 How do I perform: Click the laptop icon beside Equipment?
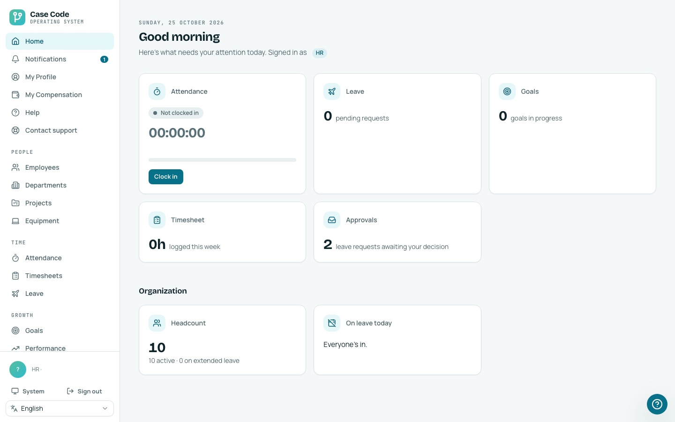pyautogui.click(x=15, y=221)
